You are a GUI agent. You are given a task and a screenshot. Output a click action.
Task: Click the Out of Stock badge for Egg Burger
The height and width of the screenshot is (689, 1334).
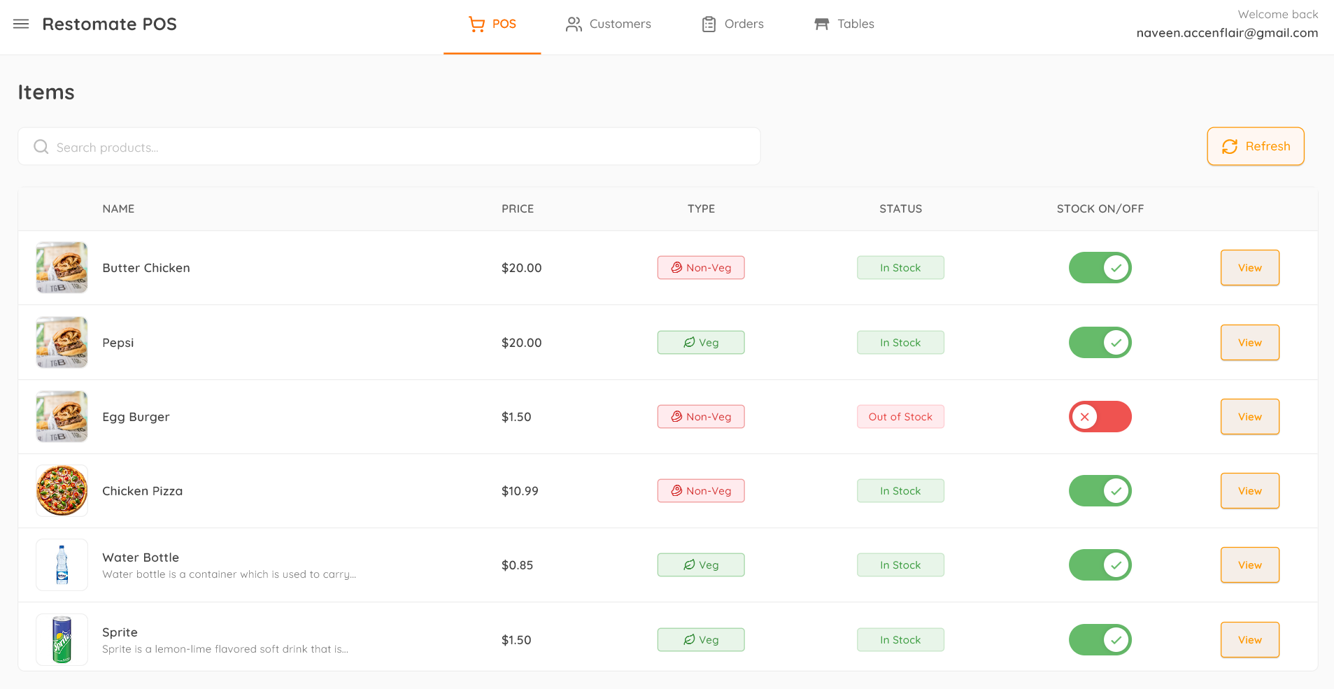(x=900, y=416)
